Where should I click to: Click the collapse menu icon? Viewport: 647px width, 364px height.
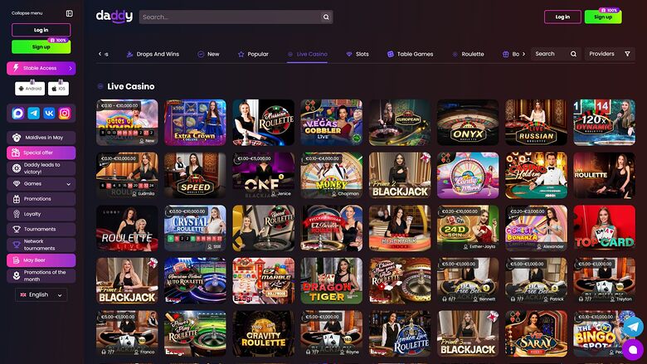point(70,13)
